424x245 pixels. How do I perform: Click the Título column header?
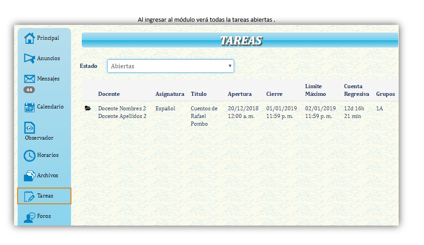click(x=198, y=94)
